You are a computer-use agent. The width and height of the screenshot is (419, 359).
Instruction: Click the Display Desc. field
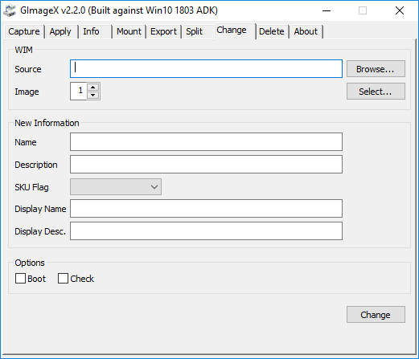pyautogui.click(x=206, y=231)
